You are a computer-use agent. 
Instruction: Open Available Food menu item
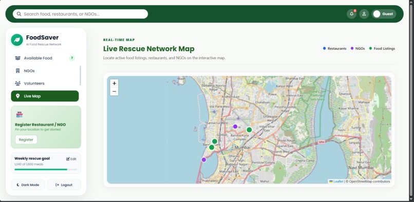pos(45,58)
